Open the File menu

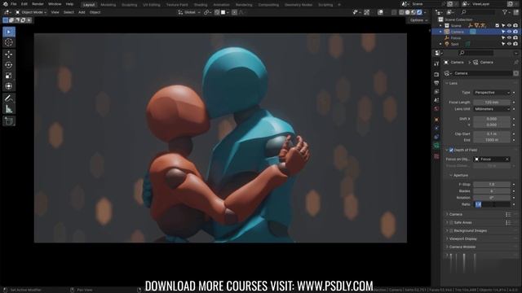(13, 4)
